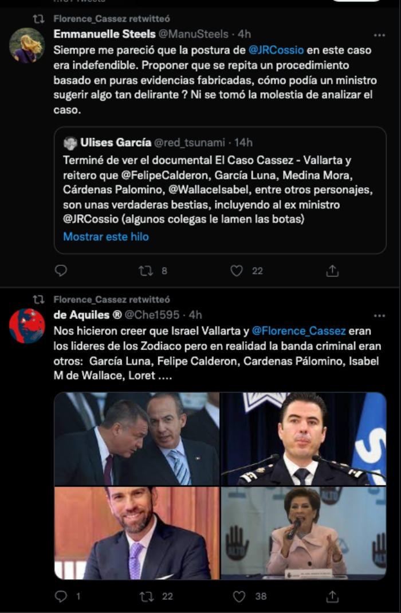Like Emmanuelle Steels' tweet
401x613 pixels.
(x=237, y=271)
